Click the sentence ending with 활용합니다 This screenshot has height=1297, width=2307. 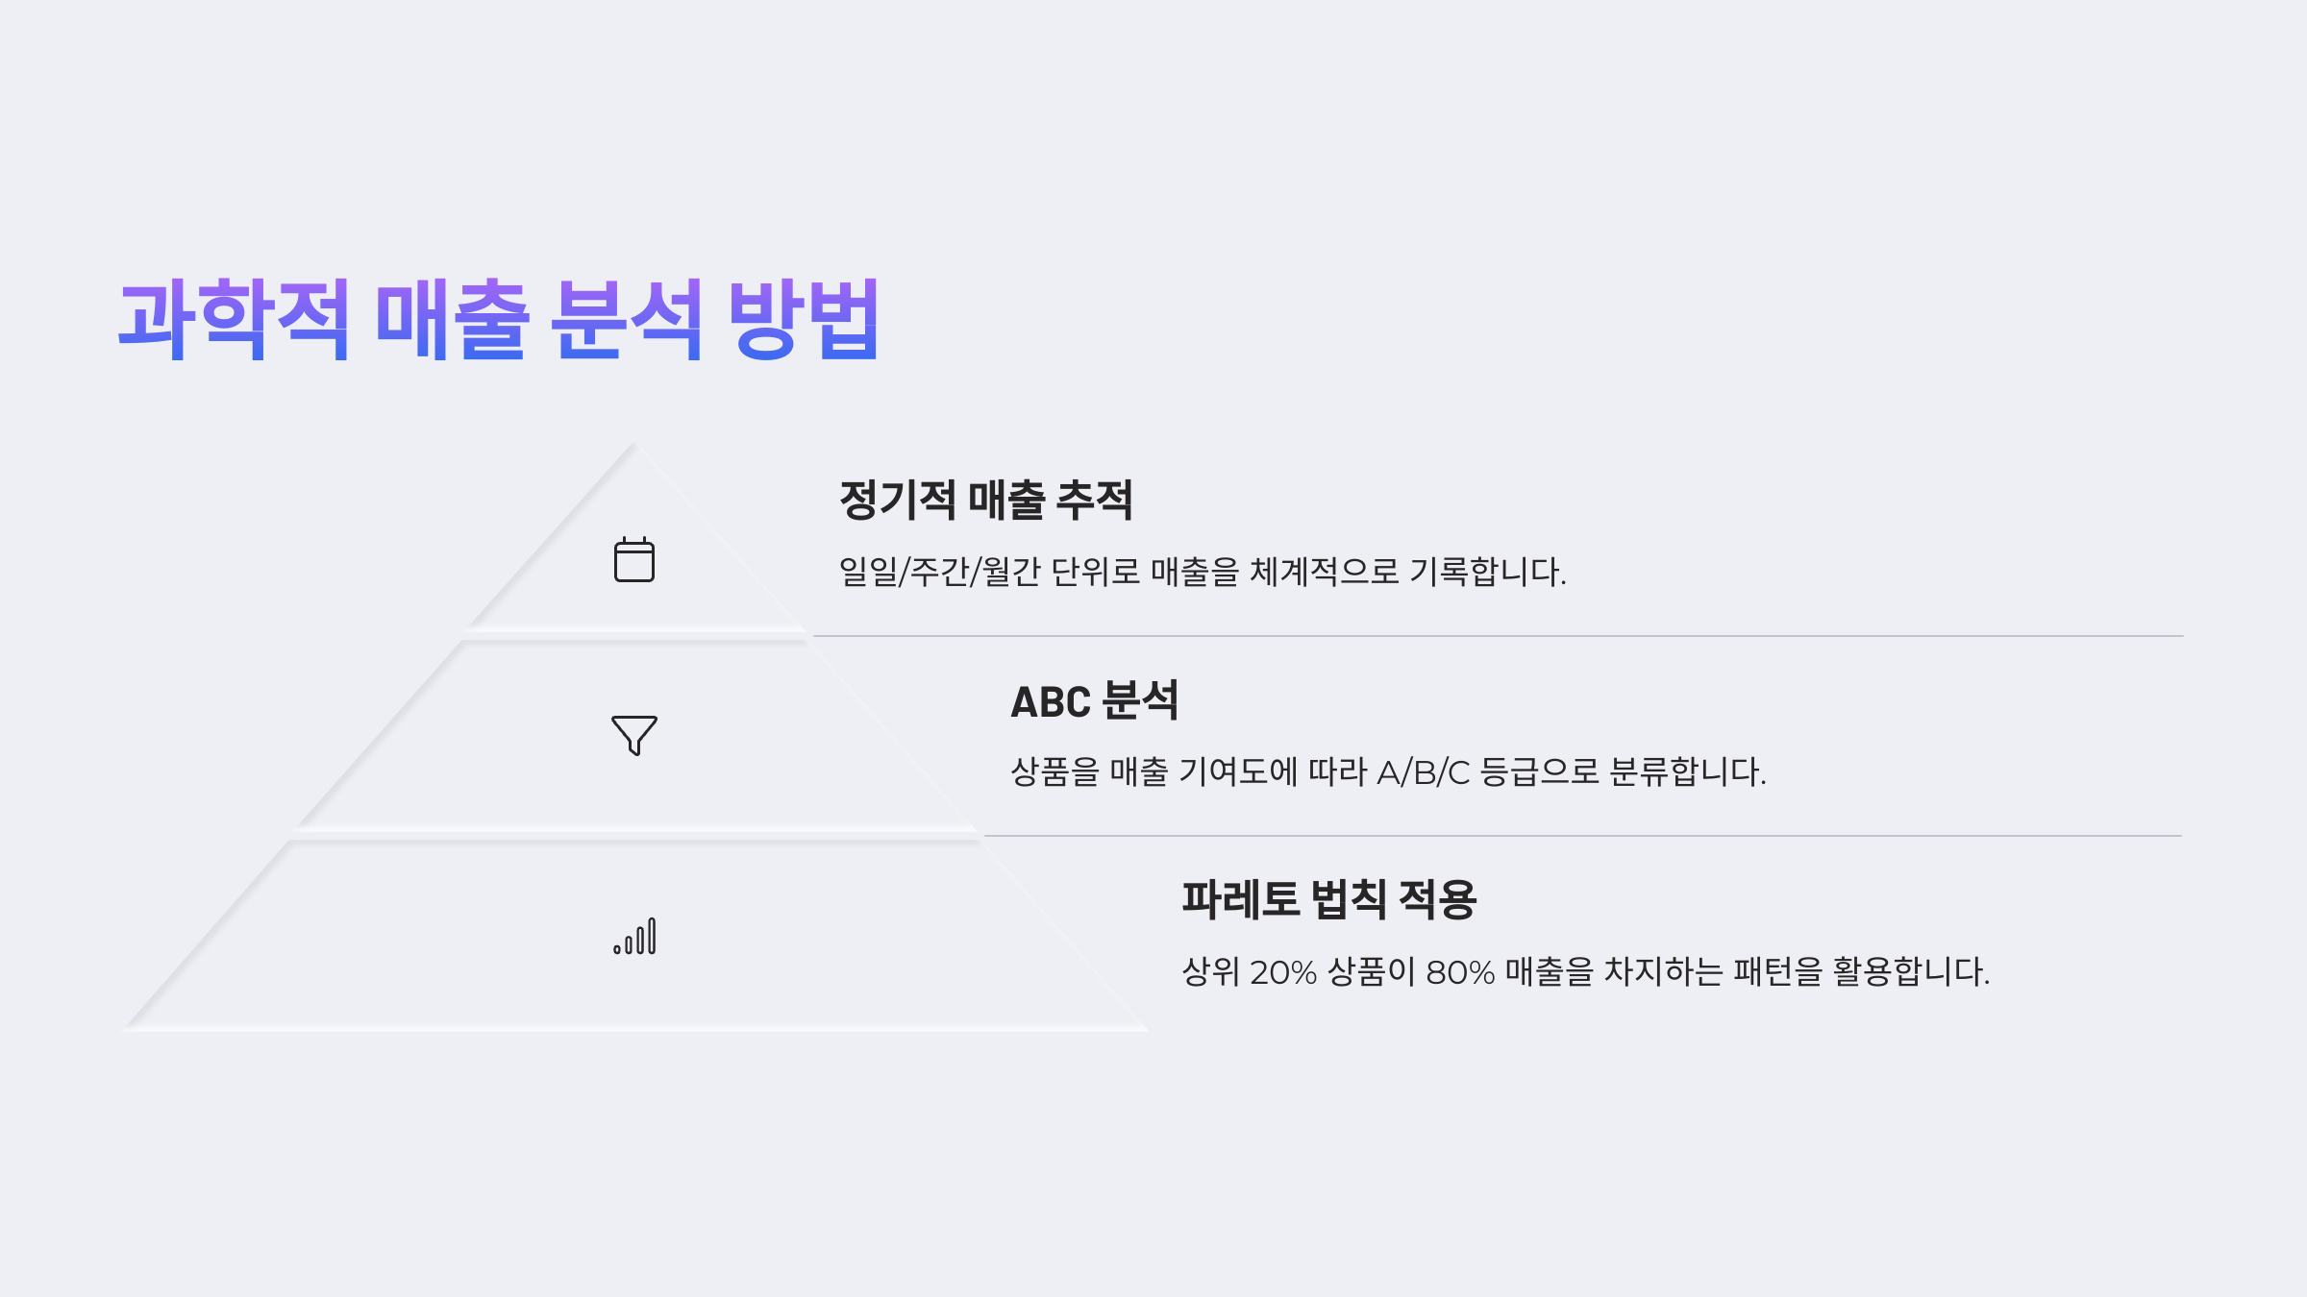(1585, 972)
